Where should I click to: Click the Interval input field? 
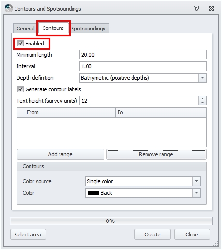(x=143, y=66)
